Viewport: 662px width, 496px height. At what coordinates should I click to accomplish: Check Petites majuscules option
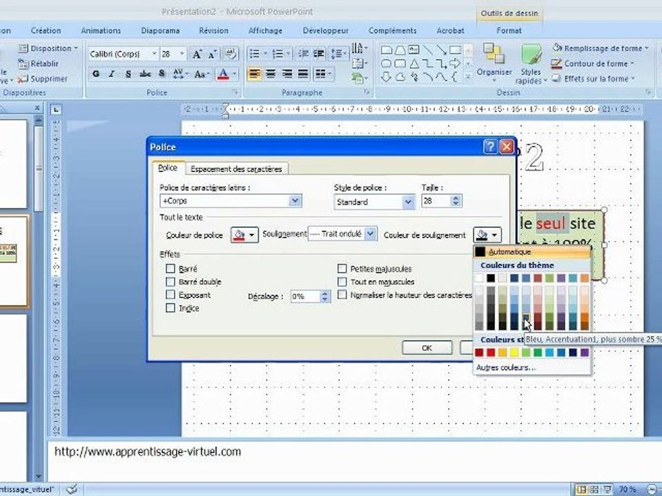[343, 269]
